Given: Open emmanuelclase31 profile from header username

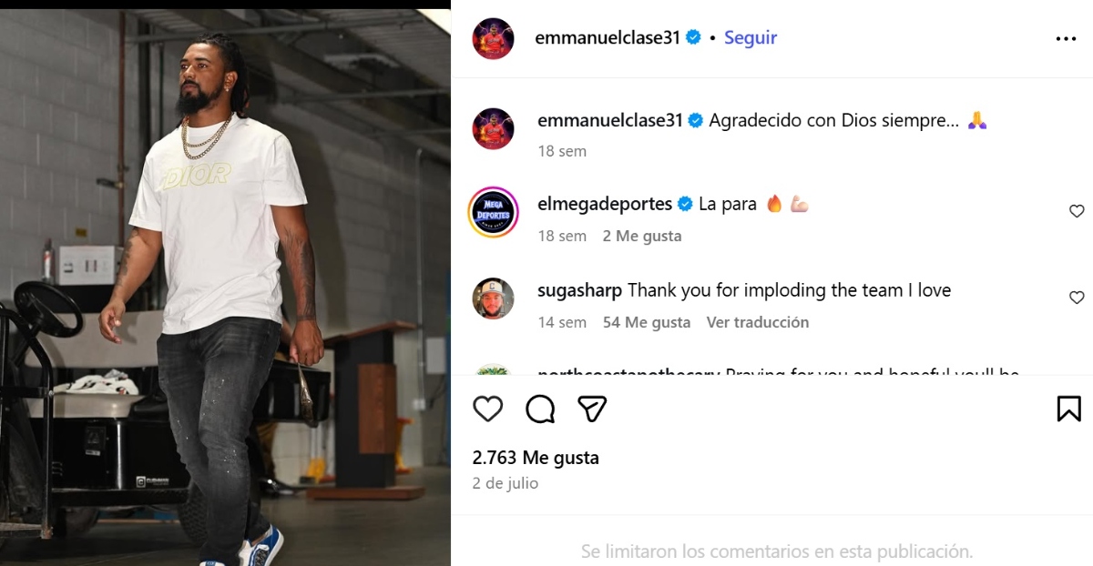Looking at the screenshot, I should [608, 37].
